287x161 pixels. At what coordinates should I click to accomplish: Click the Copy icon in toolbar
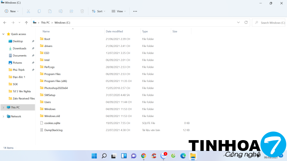click(39, 11)
